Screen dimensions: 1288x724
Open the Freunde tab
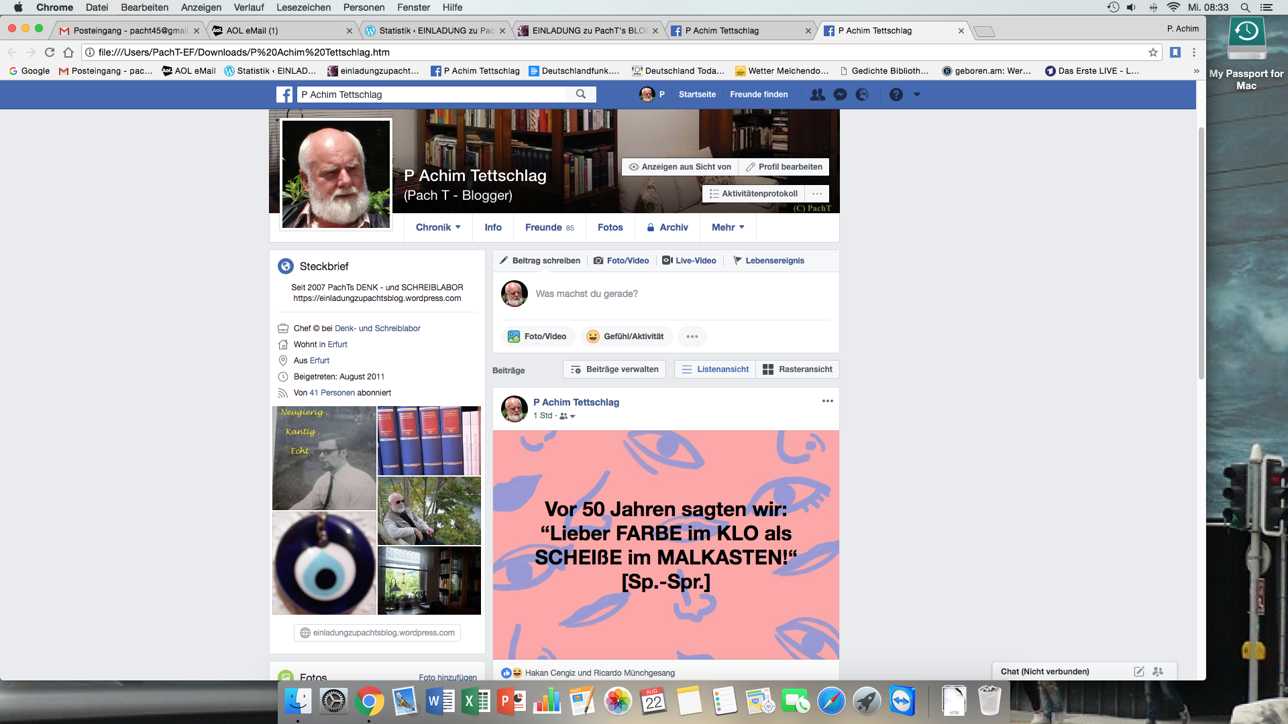(549, 227)
